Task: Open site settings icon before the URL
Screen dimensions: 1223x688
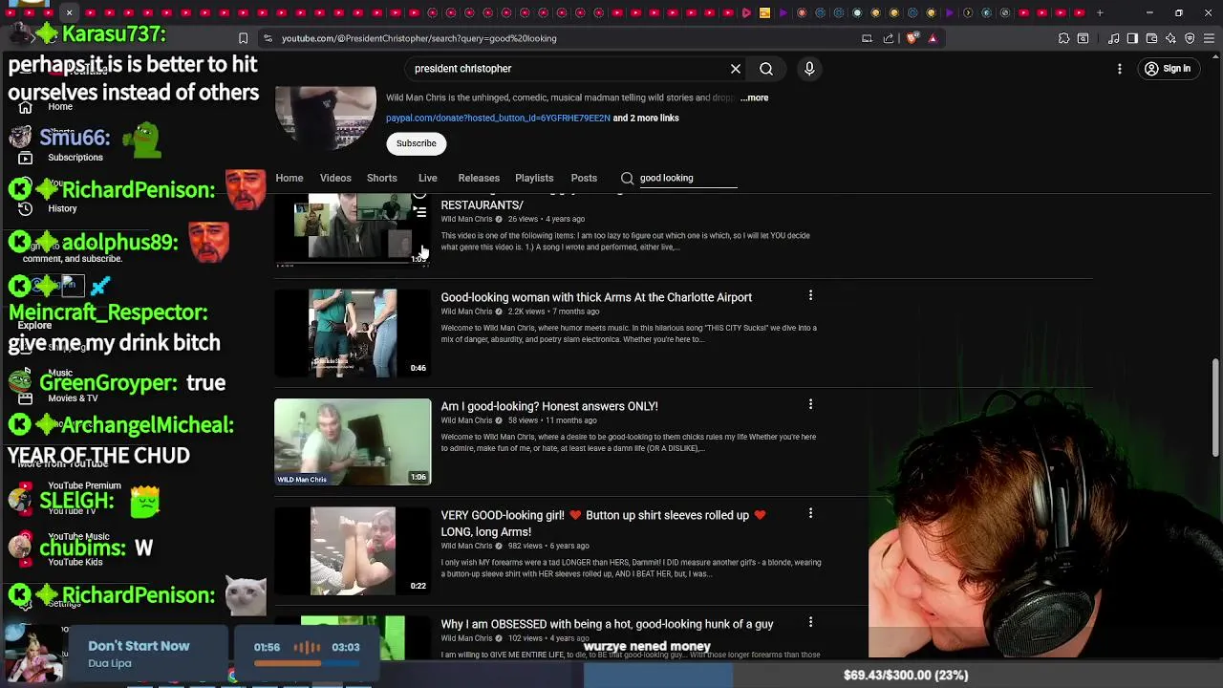Action: (268, 38)
